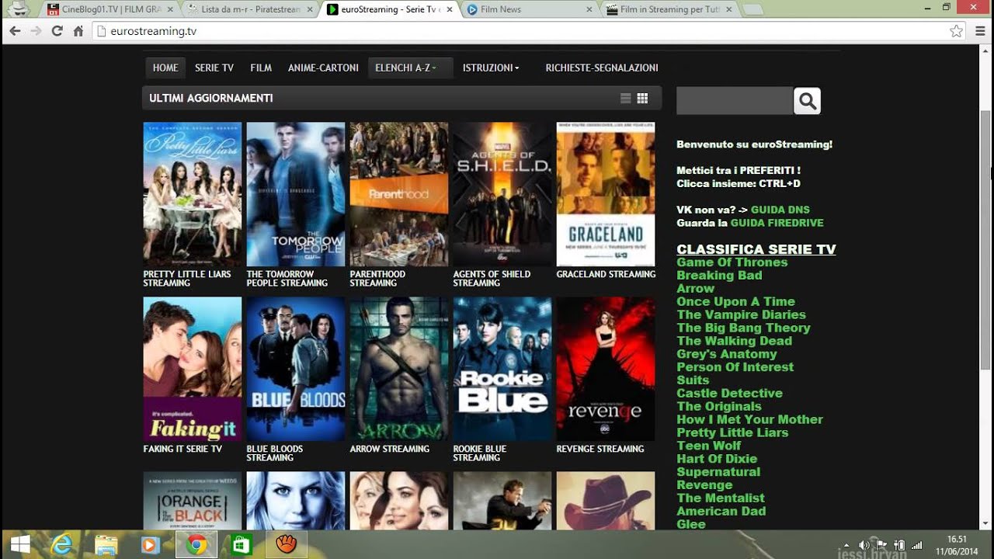Switch to the CineBlog01.TV tab
This screenshot has width=994, height=559.
click(107, 9)
